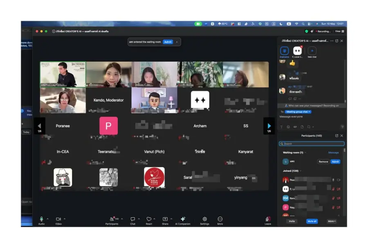Expand the arrow next to React
The height and width of the screenshot is (248, 368).
pos(155,219)
